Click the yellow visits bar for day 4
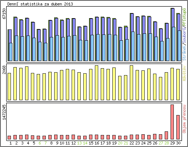This screenshot has height=147, width=188. pyautogui.click(x=27, y=83)
